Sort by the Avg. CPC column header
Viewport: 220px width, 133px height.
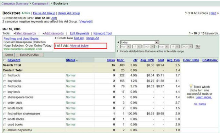tap(147, 60)
